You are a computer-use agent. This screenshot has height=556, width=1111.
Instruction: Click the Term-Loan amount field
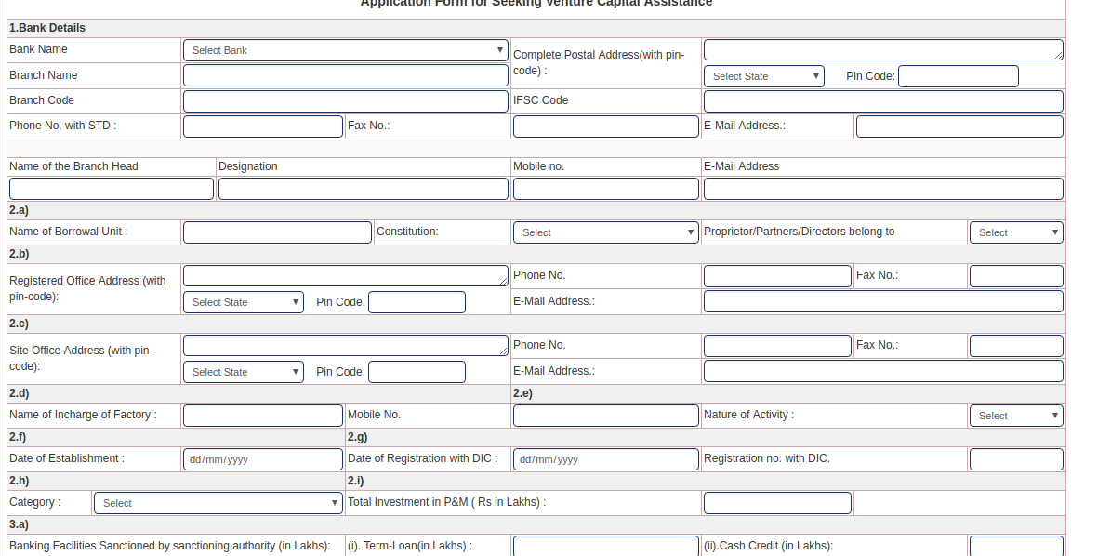coord(605,546)
